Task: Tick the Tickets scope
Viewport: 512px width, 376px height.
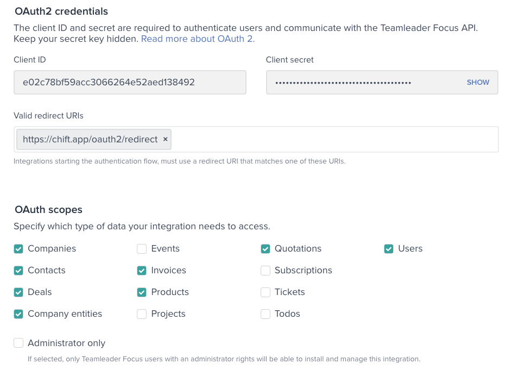Action: (266, 292)
